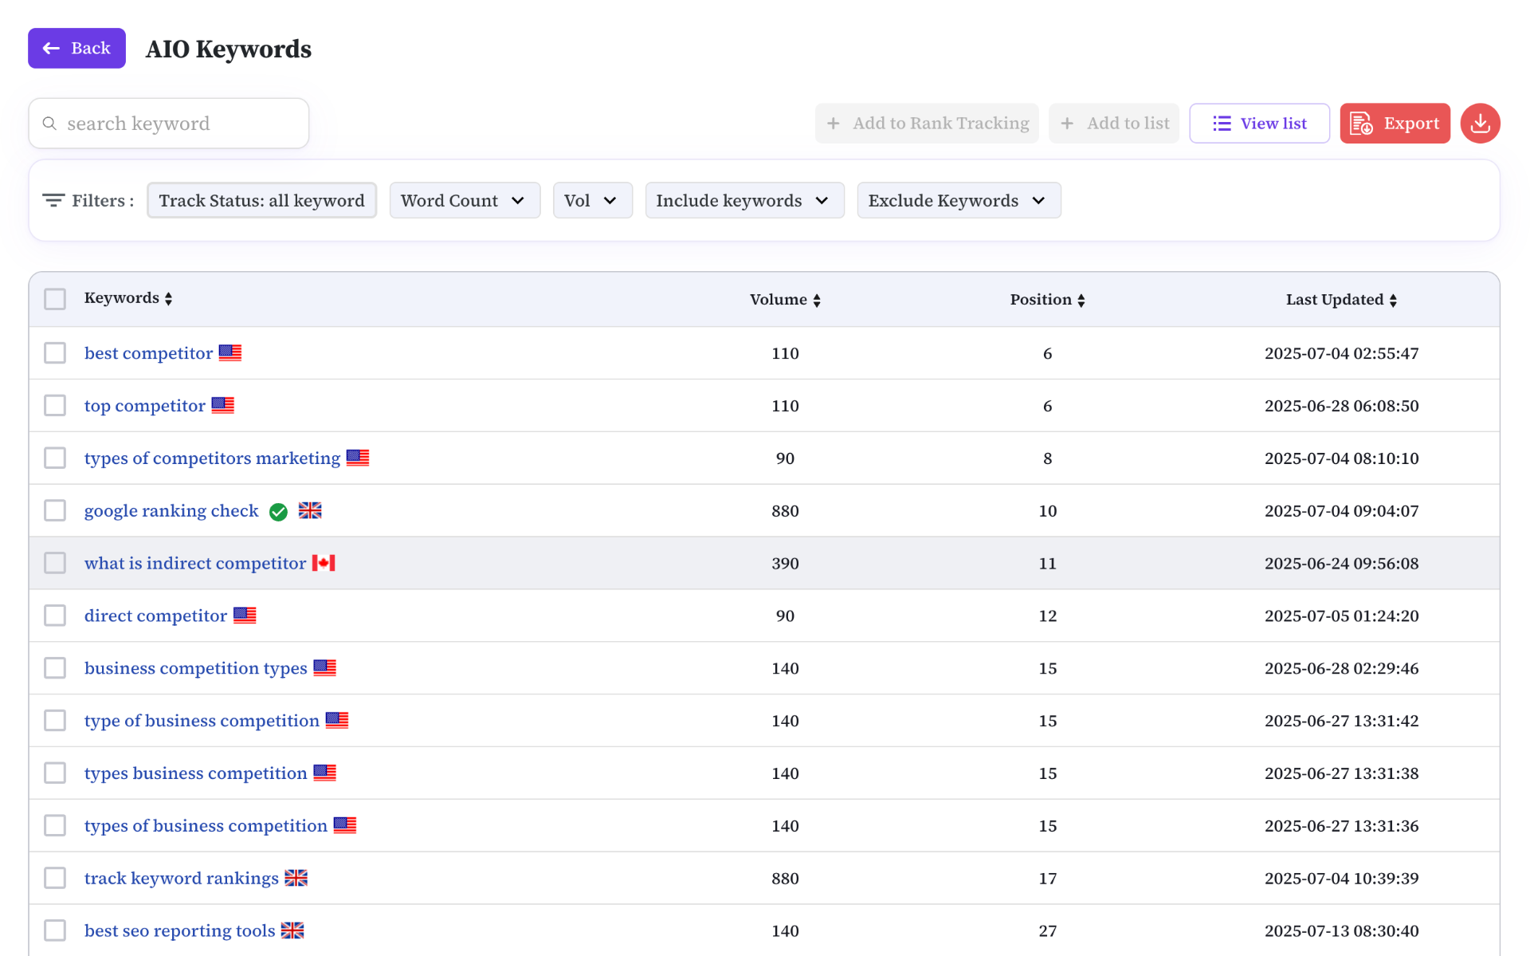Viewport: 1530px width, 956px height.
Task: Click the sort arrows on Keywords column
Action: 168,299
